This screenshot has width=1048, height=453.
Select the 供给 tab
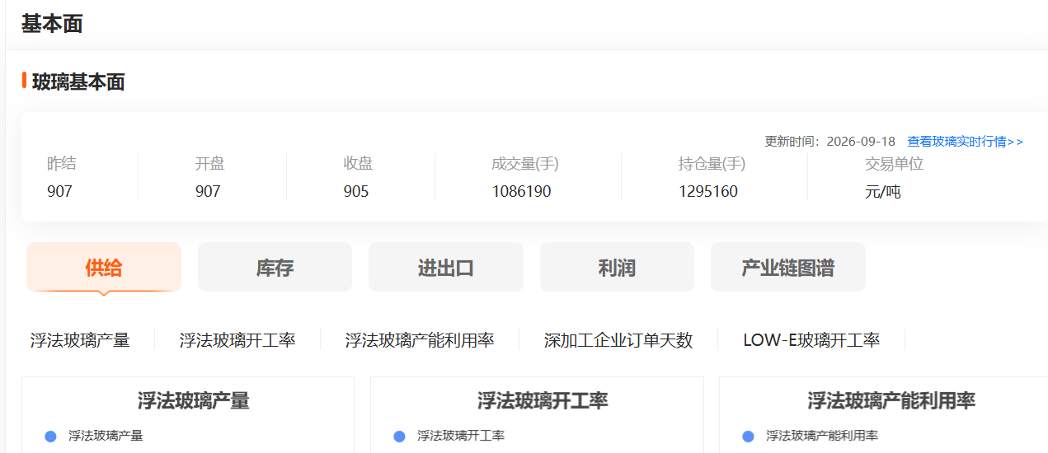(x=104, y=267)
